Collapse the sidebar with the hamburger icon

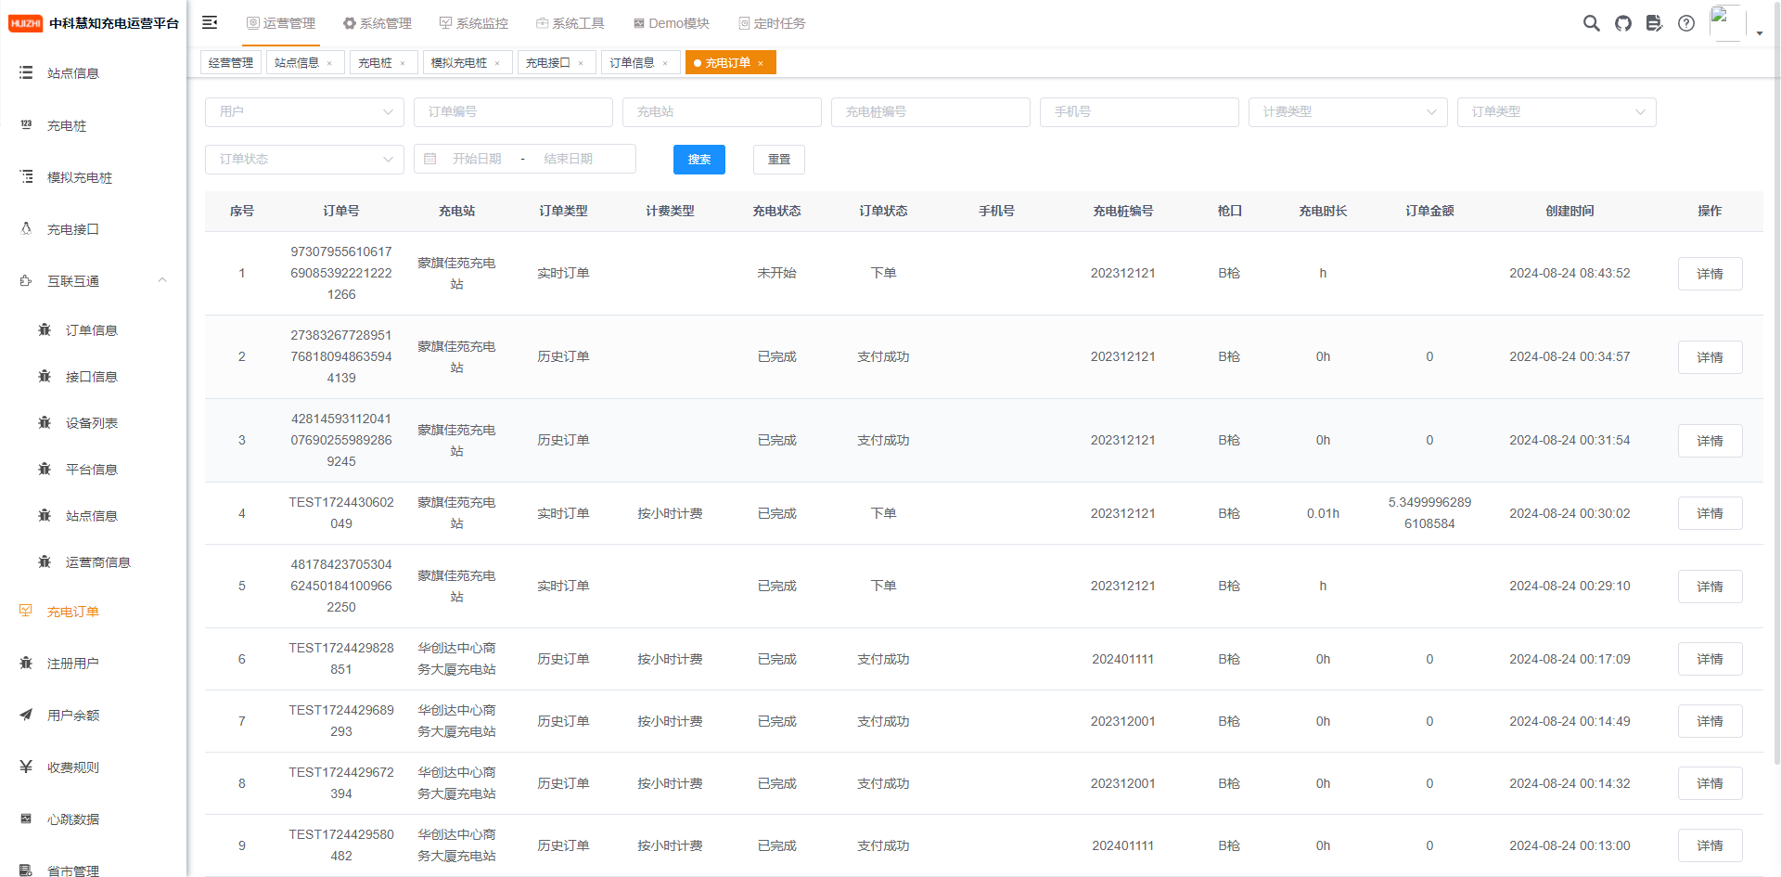210,22
